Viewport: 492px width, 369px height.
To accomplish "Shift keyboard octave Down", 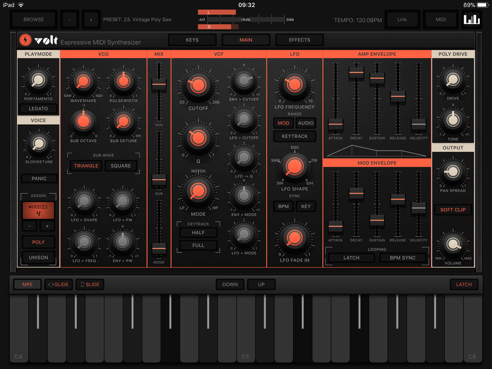I will click(x=230, y=284).
